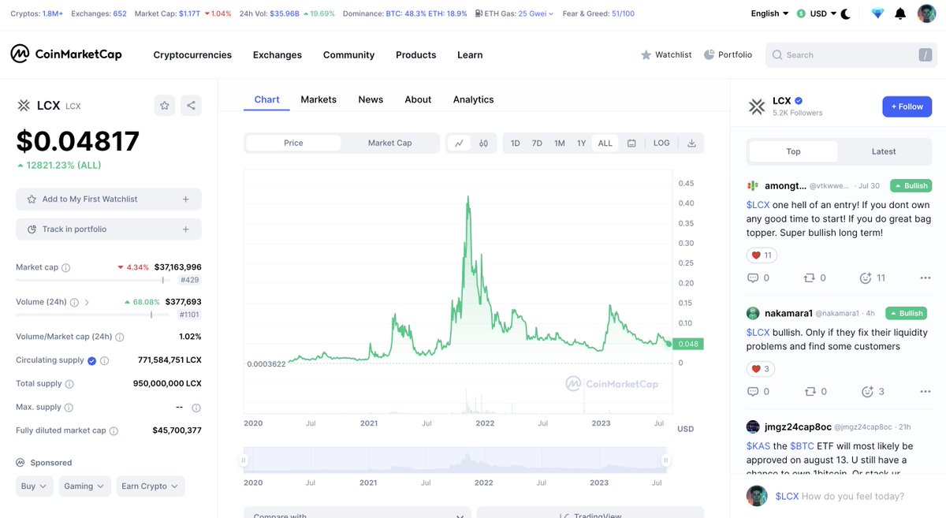Image resolution: width=946 pixels, height=518 pixels.
Task: Toggle LOG scale on chart
Action: pos(661,143)
